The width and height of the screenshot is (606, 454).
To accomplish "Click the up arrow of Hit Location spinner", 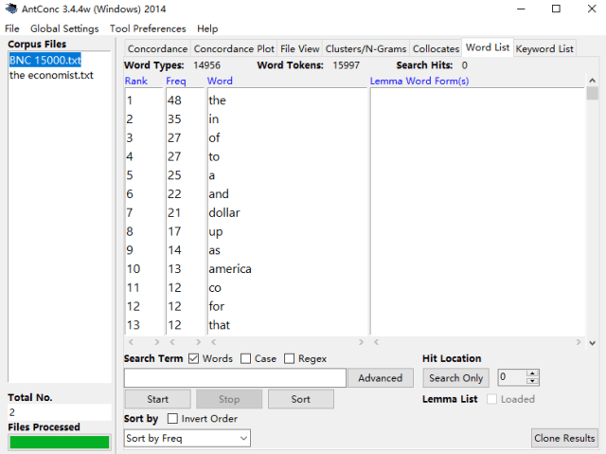I will point(532,373).
